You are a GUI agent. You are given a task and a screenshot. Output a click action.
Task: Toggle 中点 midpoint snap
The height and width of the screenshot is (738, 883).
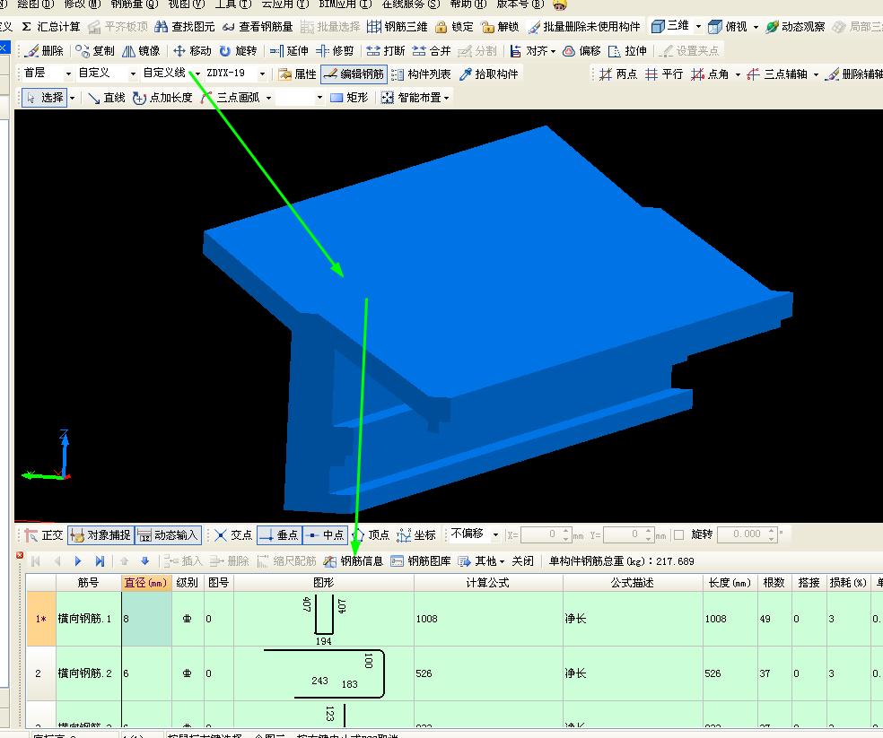[325, 534]
